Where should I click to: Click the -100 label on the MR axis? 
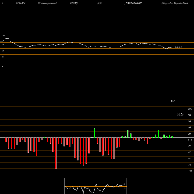tap(190, 171)
